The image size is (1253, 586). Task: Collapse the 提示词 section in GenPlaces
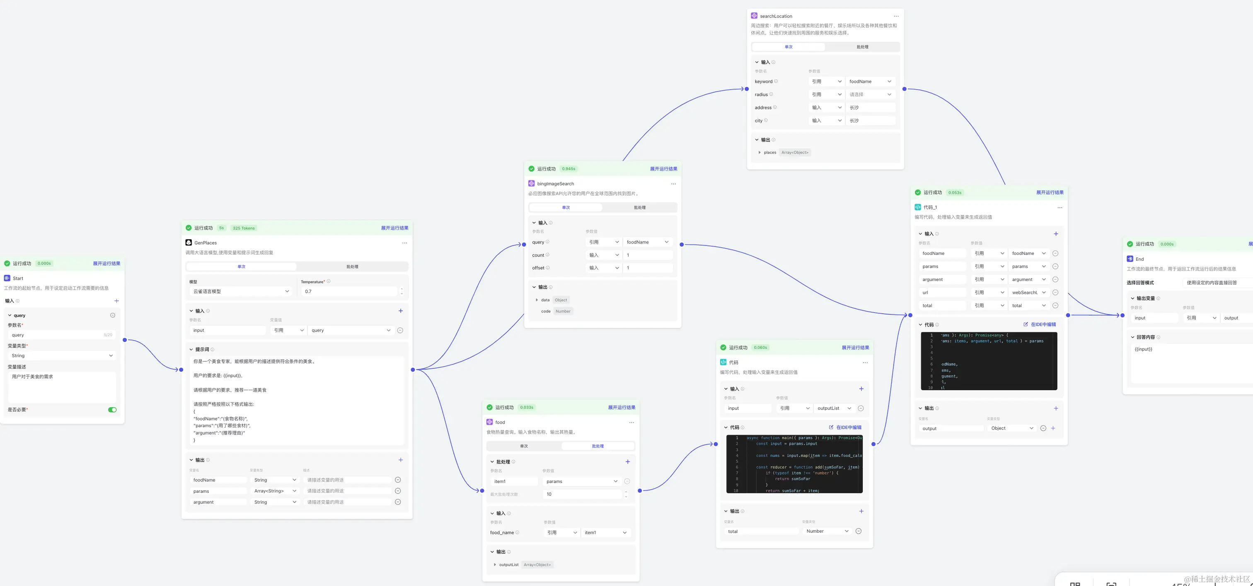(x=191, y=349)
